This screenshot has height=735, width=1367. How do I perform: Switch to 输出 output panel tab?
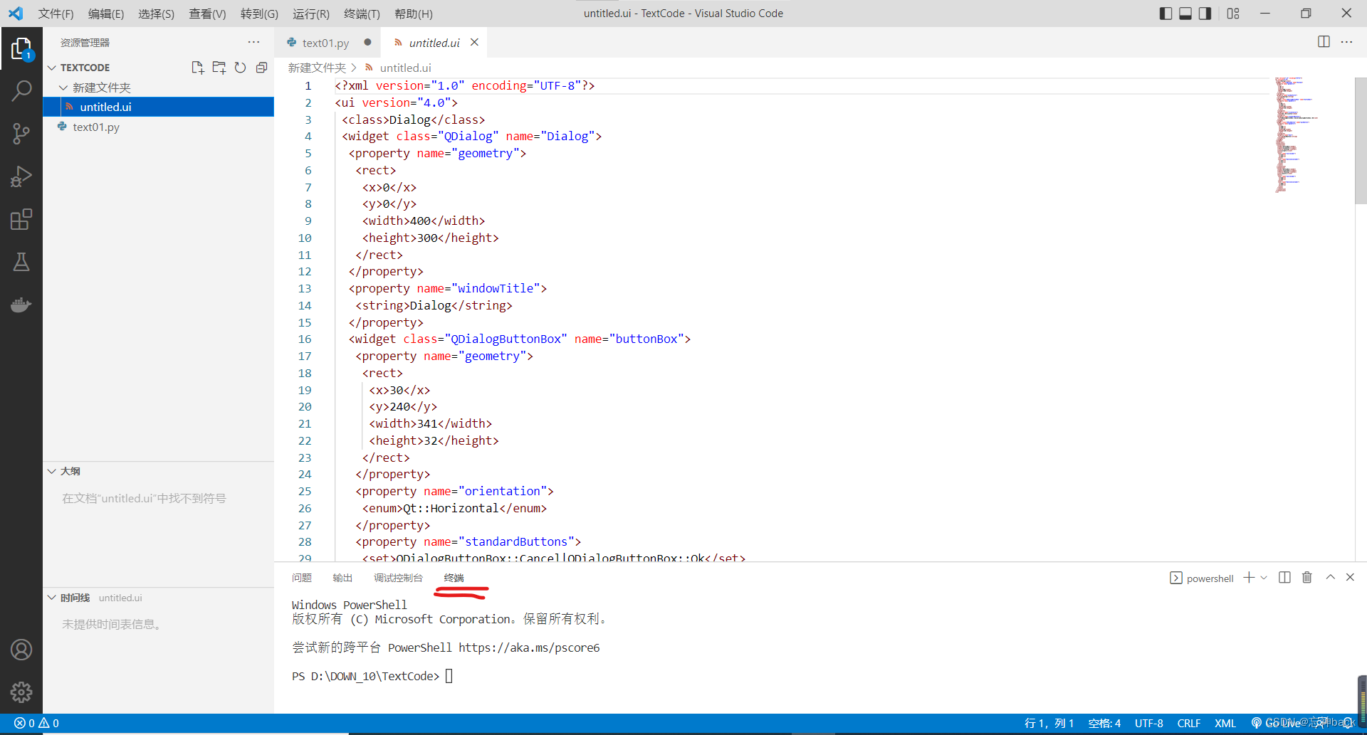point(342,578)
